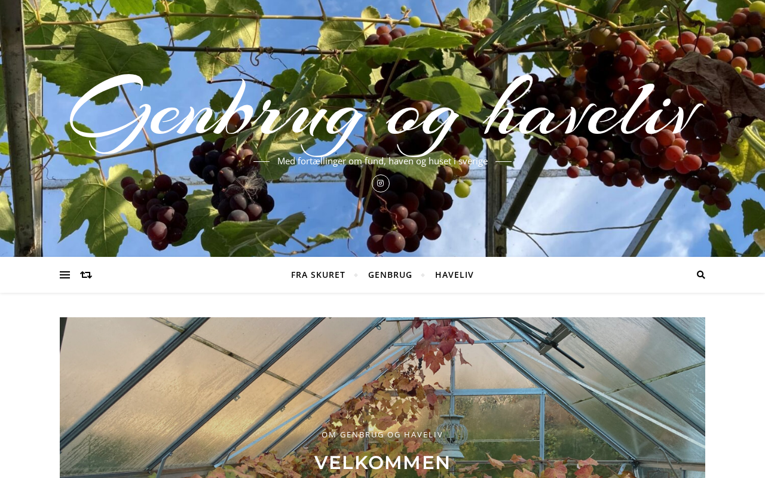
Task: Visit the Instagram profile icon
Action: click(381, 183)
